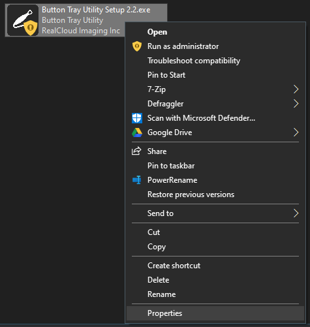Open the Defraggler menu entry
Image resolution: width=310 pixels, height=327 pixels.
point(215,104)
